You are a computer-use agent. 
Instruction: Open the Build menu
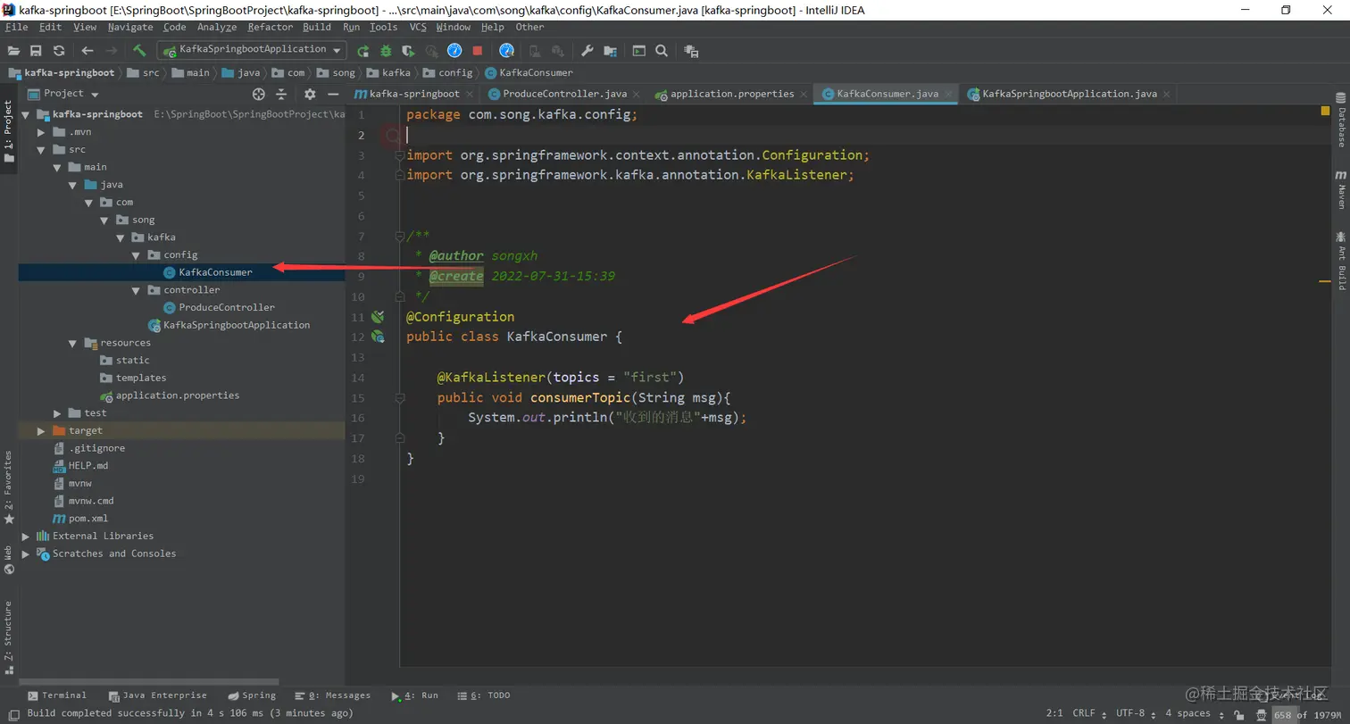click(x=317, y=28)
